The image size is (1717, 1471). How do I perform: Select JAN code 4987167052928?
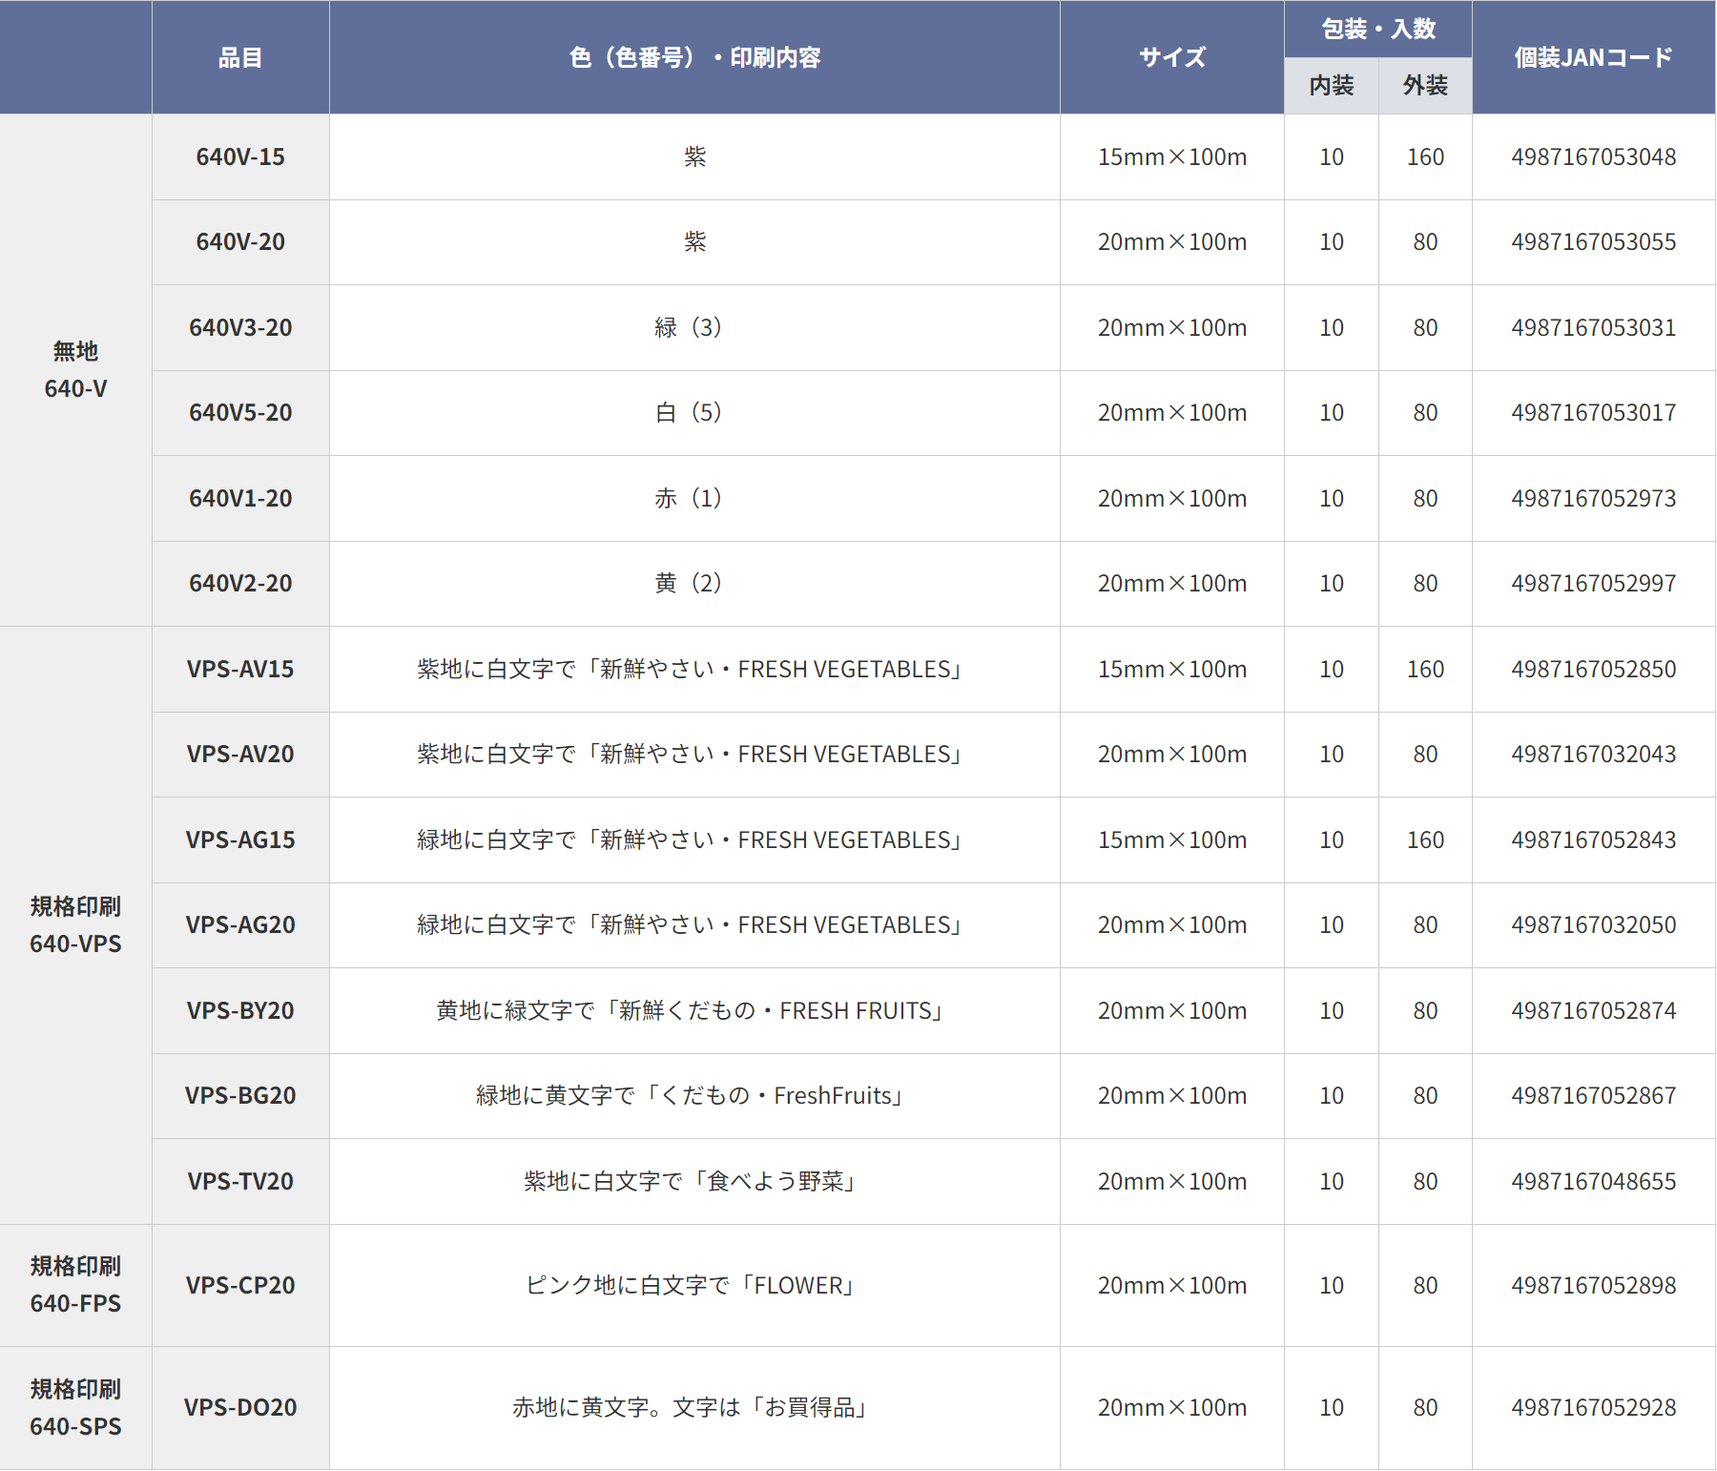click(1593, 1408)
